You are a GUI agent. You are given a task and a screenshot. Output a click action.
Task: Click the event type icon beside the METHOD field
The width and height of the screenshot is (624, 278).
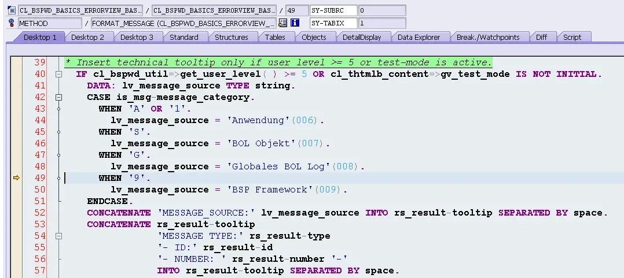[11, 23]
